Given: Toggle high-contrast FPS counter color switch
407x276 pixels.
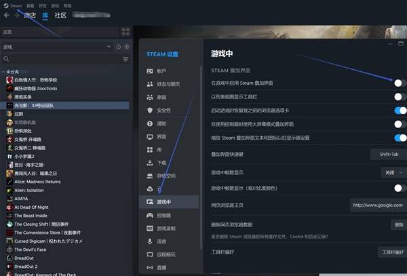Looking at the screenshot, I should tap(400, 188).
